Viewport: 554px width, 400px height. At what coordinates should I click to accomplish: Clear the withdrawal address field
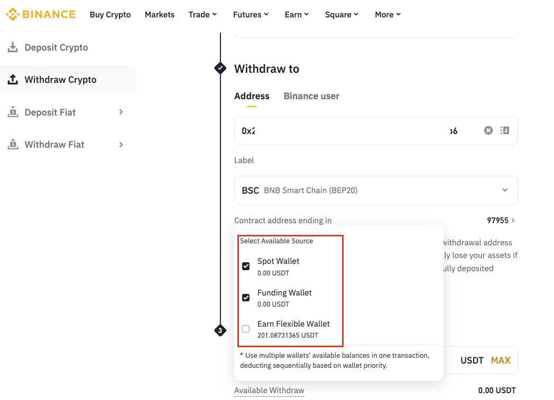[x=488, y=130]
